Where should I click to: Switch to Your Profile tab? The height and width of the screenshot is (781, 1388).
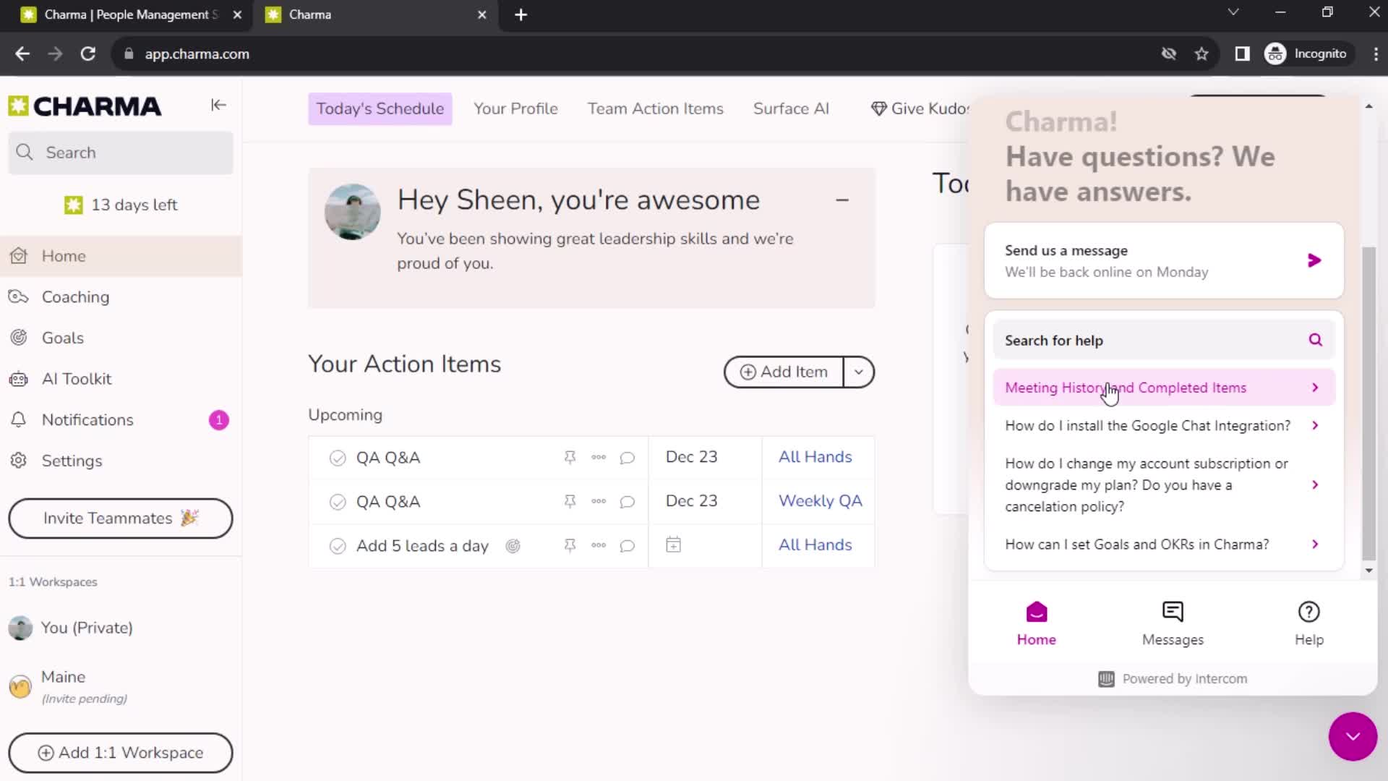515,108
